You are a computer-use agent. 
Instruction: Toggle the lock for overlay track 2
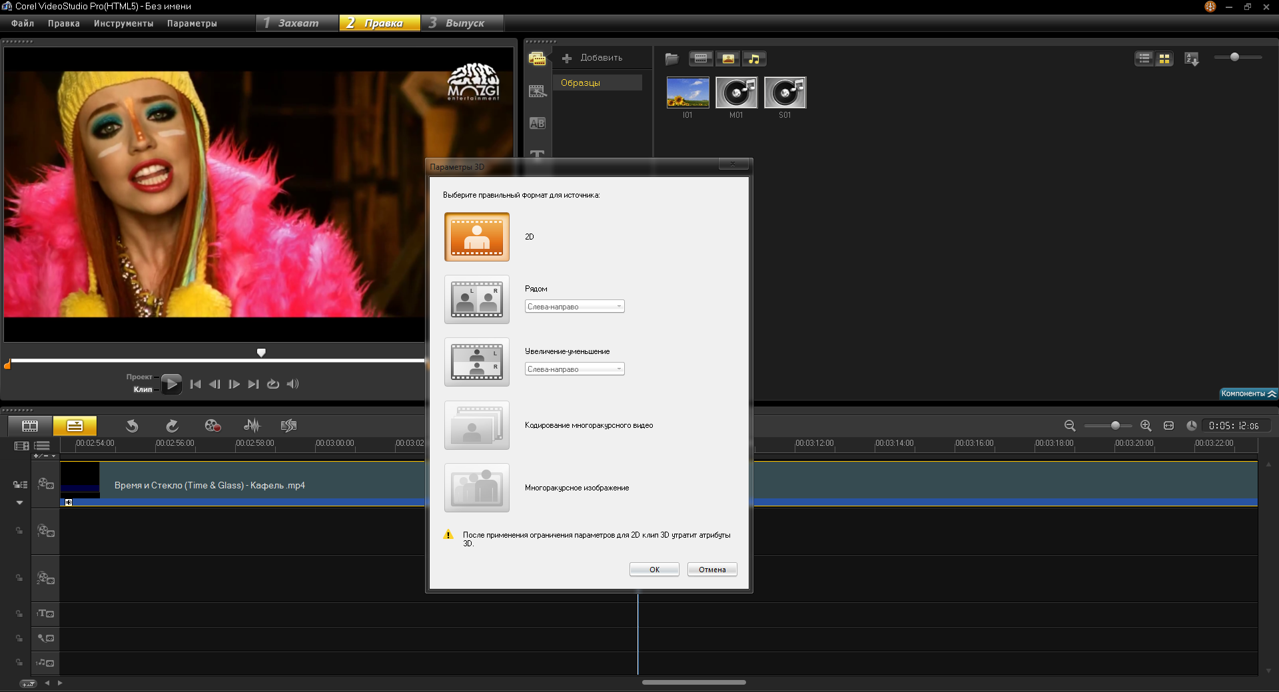coord(19,578)
